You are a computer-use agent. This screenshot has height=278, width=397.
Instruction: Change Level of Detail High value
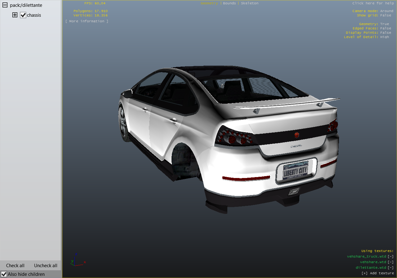pos(385,37)
